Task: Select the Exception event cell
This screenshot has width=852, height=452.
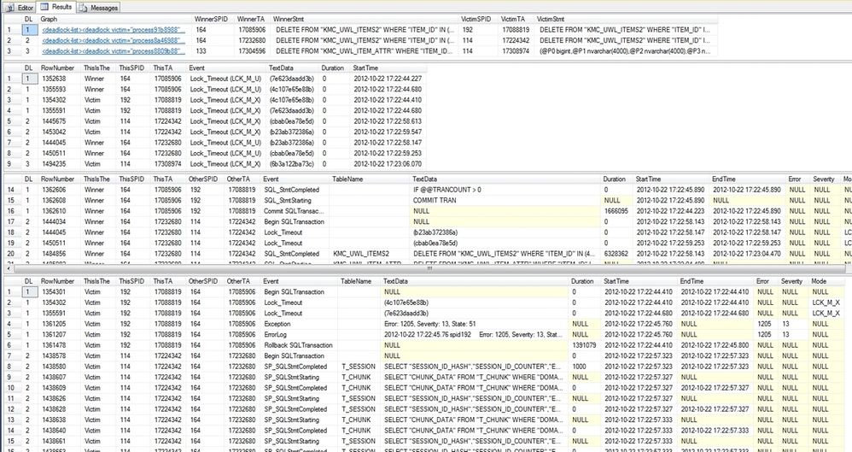Action: tap(300, 324)
